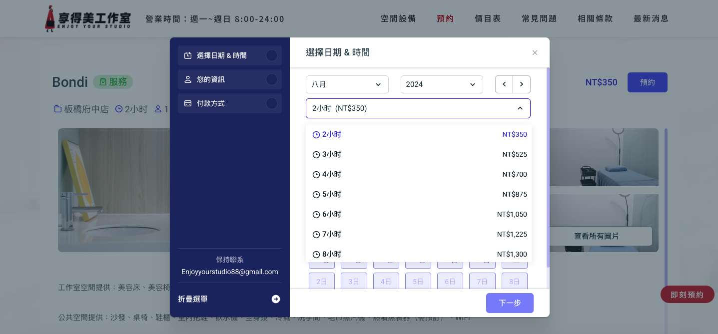Toggle the 選擇日期 & 時間 step circle

coord(272,55)
